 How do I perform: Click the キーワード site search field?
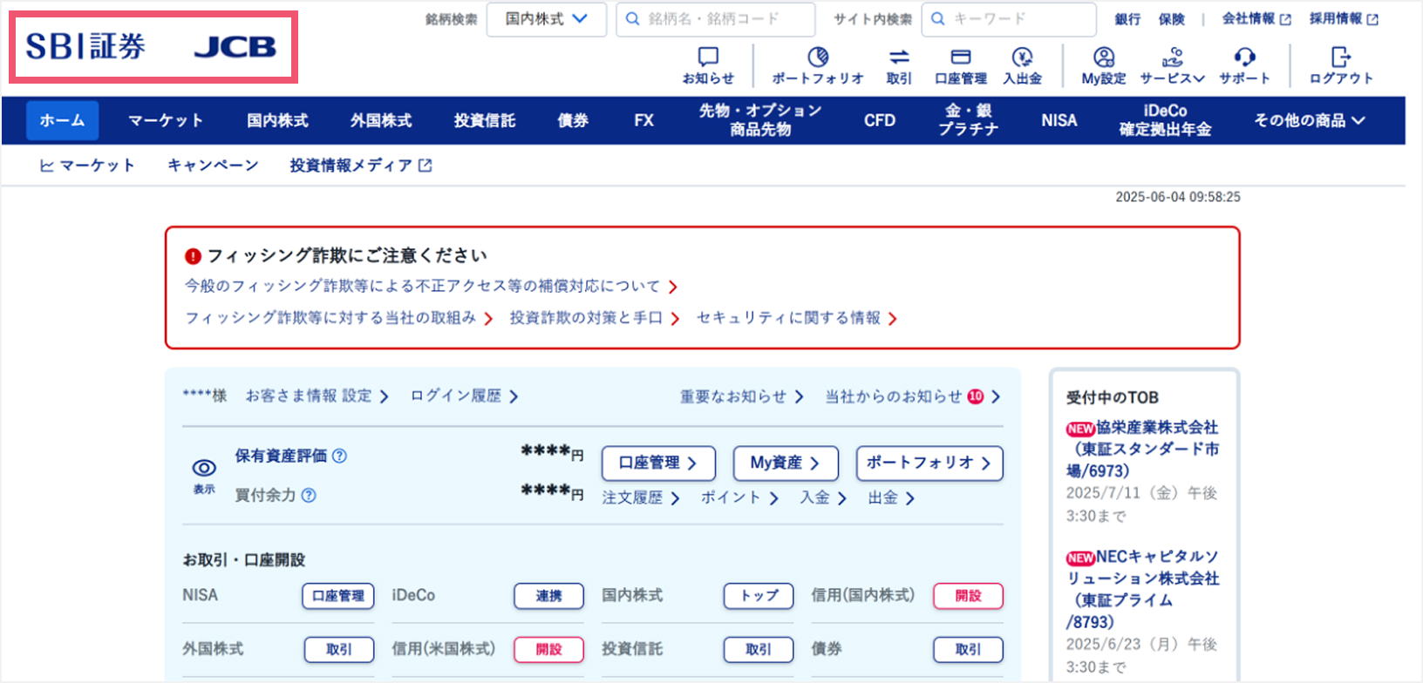coord(1009,19)
